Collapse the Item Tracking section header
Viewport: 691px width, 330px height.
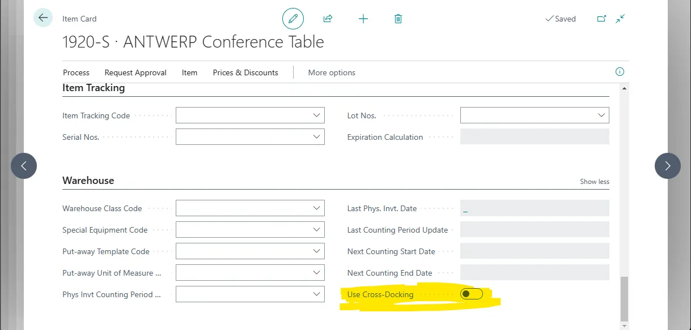click(94, 88)
